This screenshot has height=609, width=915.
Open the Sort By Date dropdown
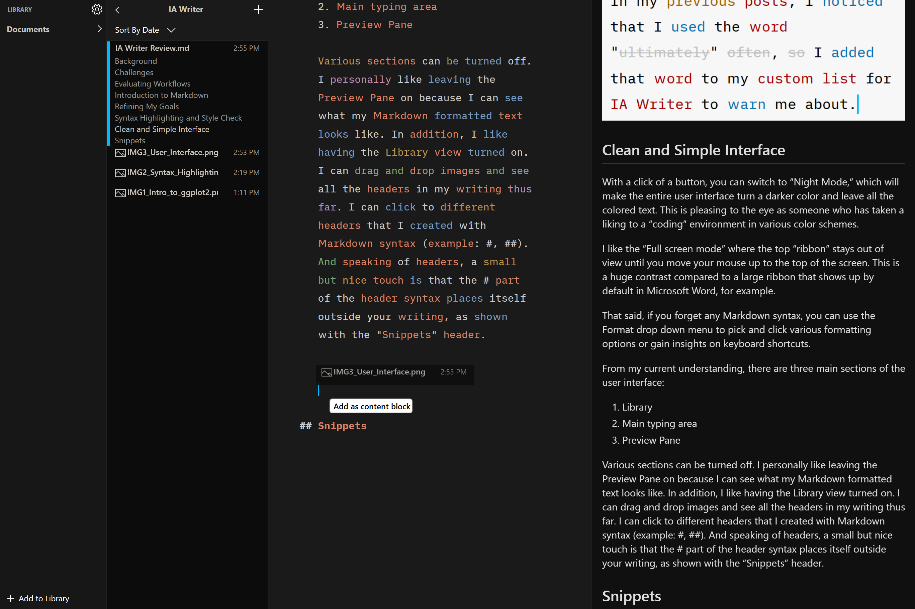(x=145, y=30)
